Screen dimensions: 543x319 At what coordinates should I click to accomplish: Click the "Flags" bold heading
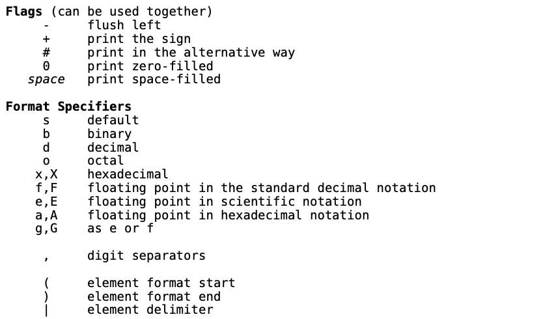tap(24, 12)
